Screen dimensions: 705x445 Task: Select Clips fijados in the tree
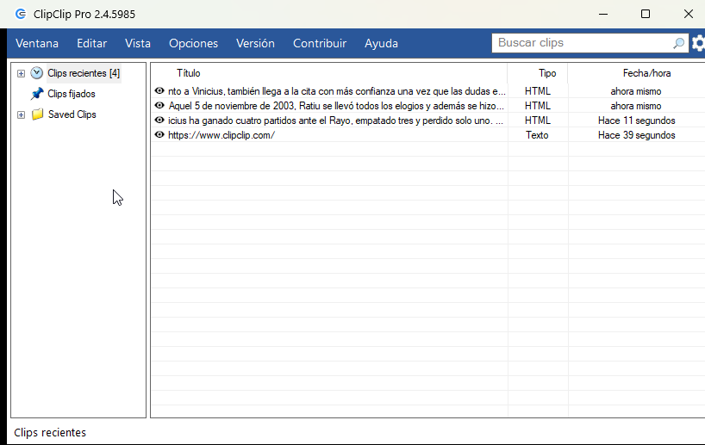pos(72,94)
